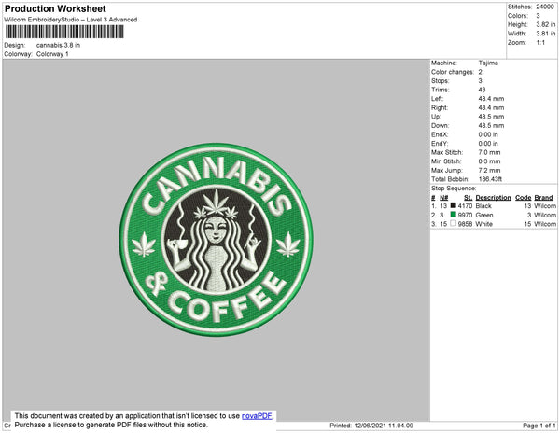The height and width of the screenshot is (433, 560).
Task: Click the Height value 3.82 in
Action: (x=545, y=24)
